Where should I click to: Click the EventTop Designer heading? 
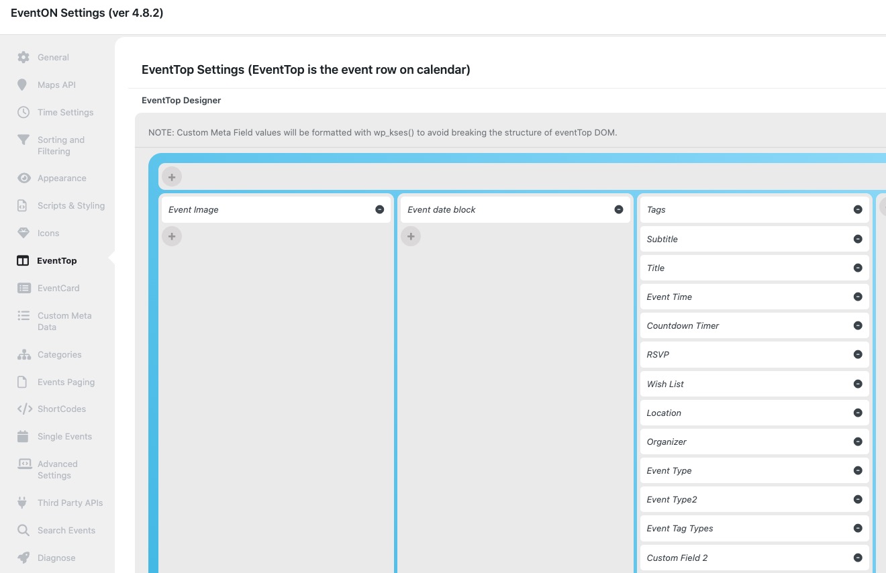coord(181,100)
